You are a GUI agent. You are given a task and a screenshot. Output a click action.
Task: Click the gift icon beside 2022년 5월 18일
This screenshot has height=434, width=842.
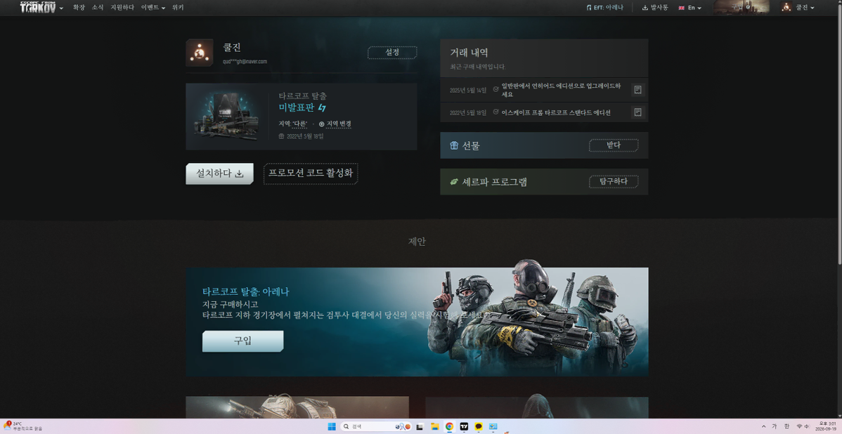281,136
